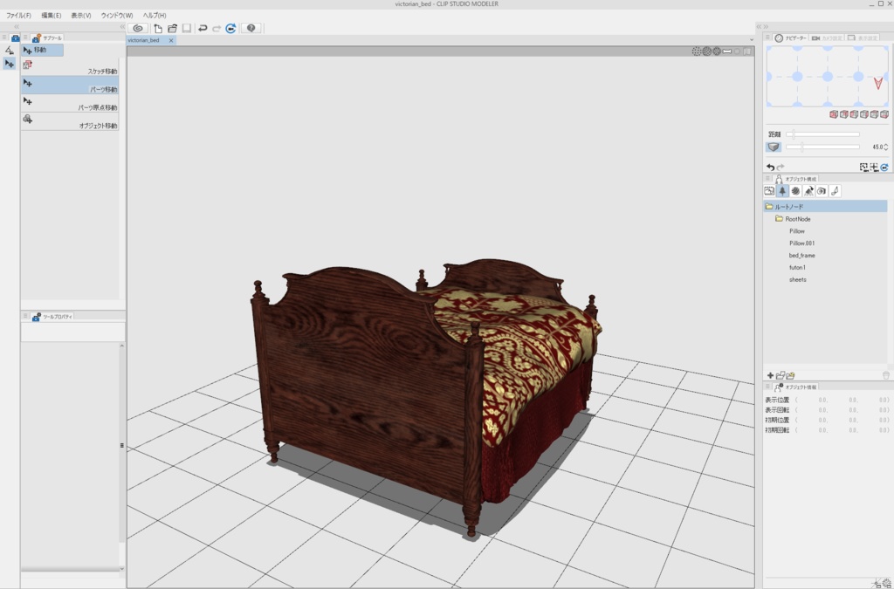This screenshot has height=589, width=894.
Task: Click the Undo arrow in the toolbar
Action: (x=203, y=27)
